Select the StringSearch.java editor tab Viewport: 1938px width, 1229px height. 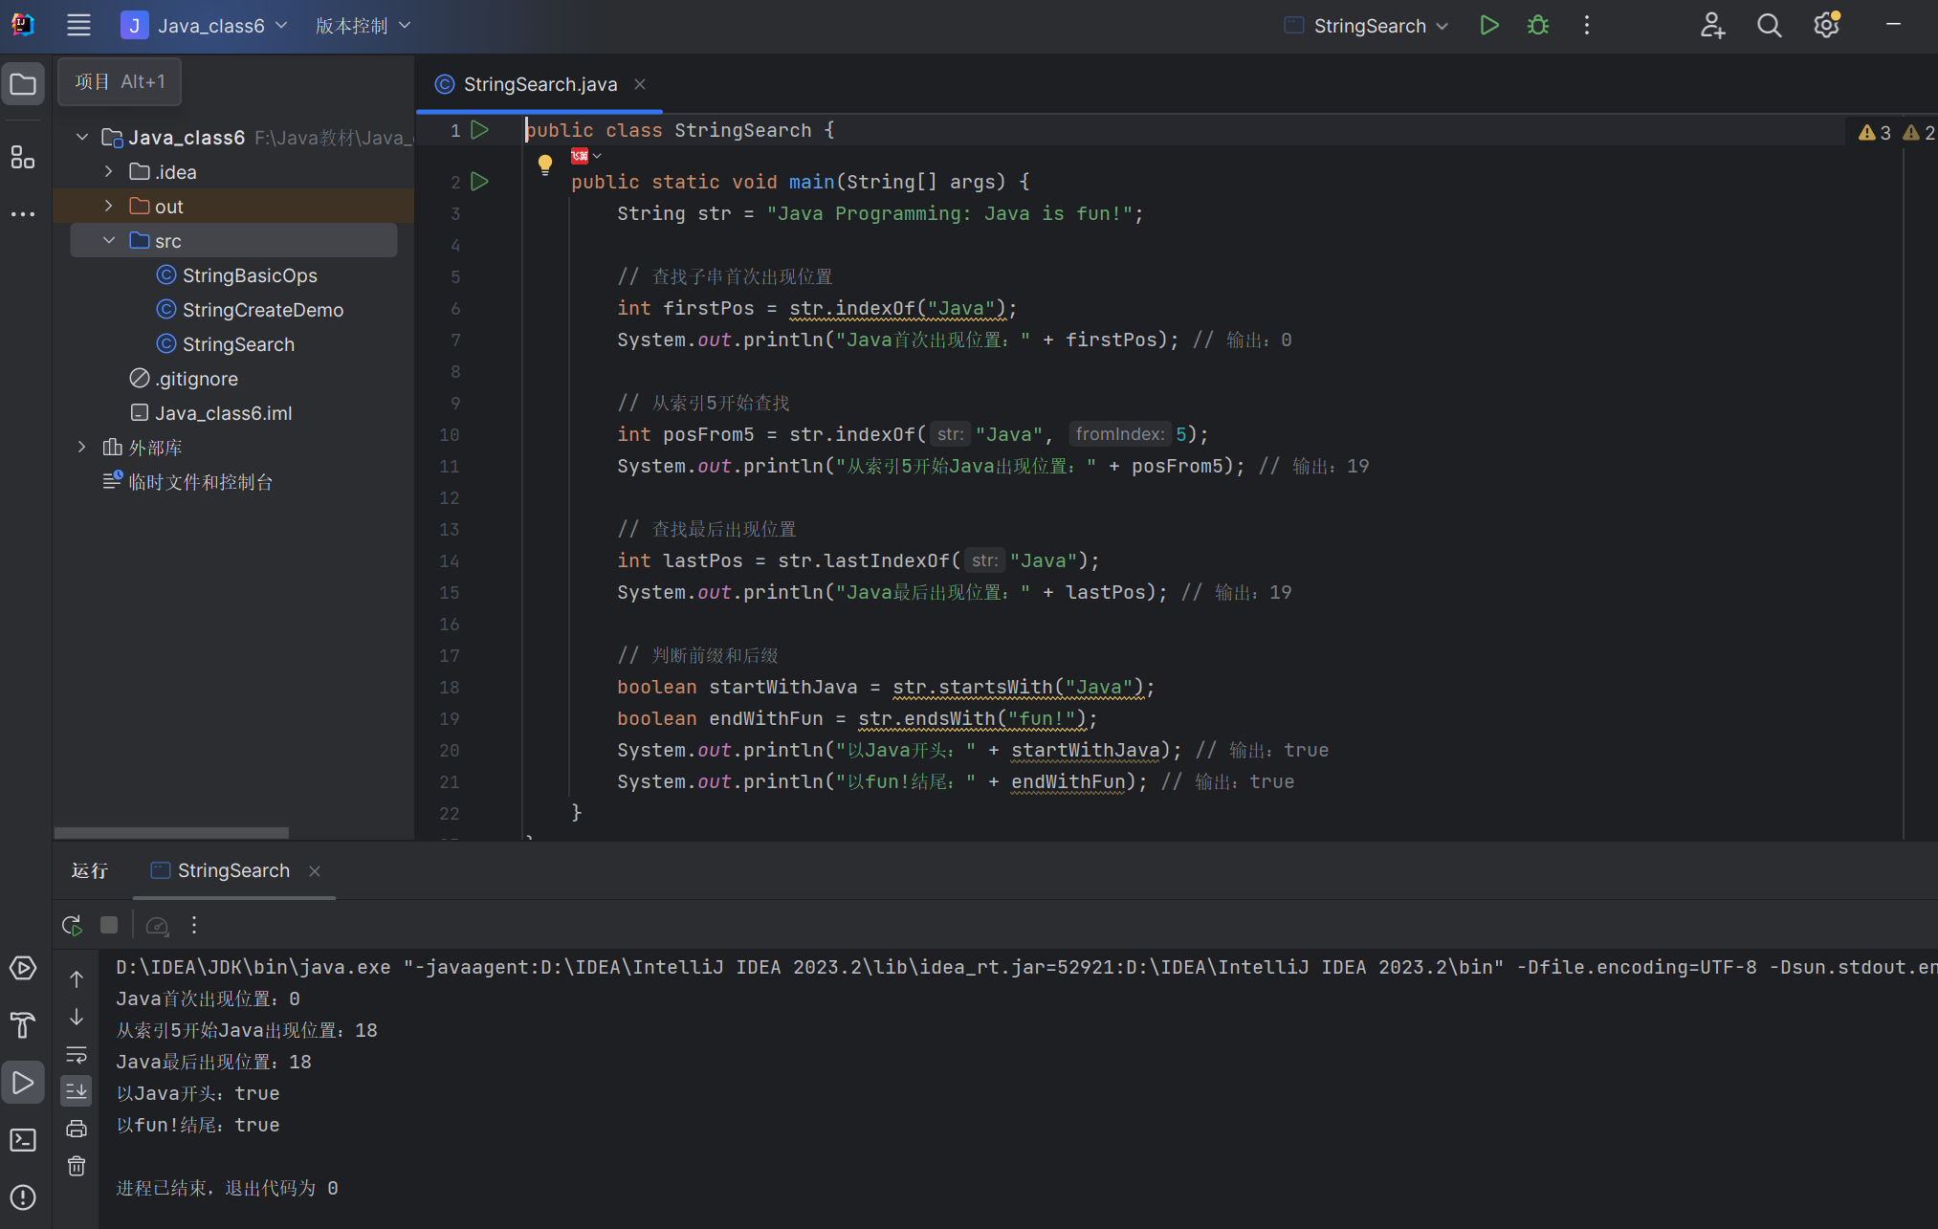coord(540,84)
